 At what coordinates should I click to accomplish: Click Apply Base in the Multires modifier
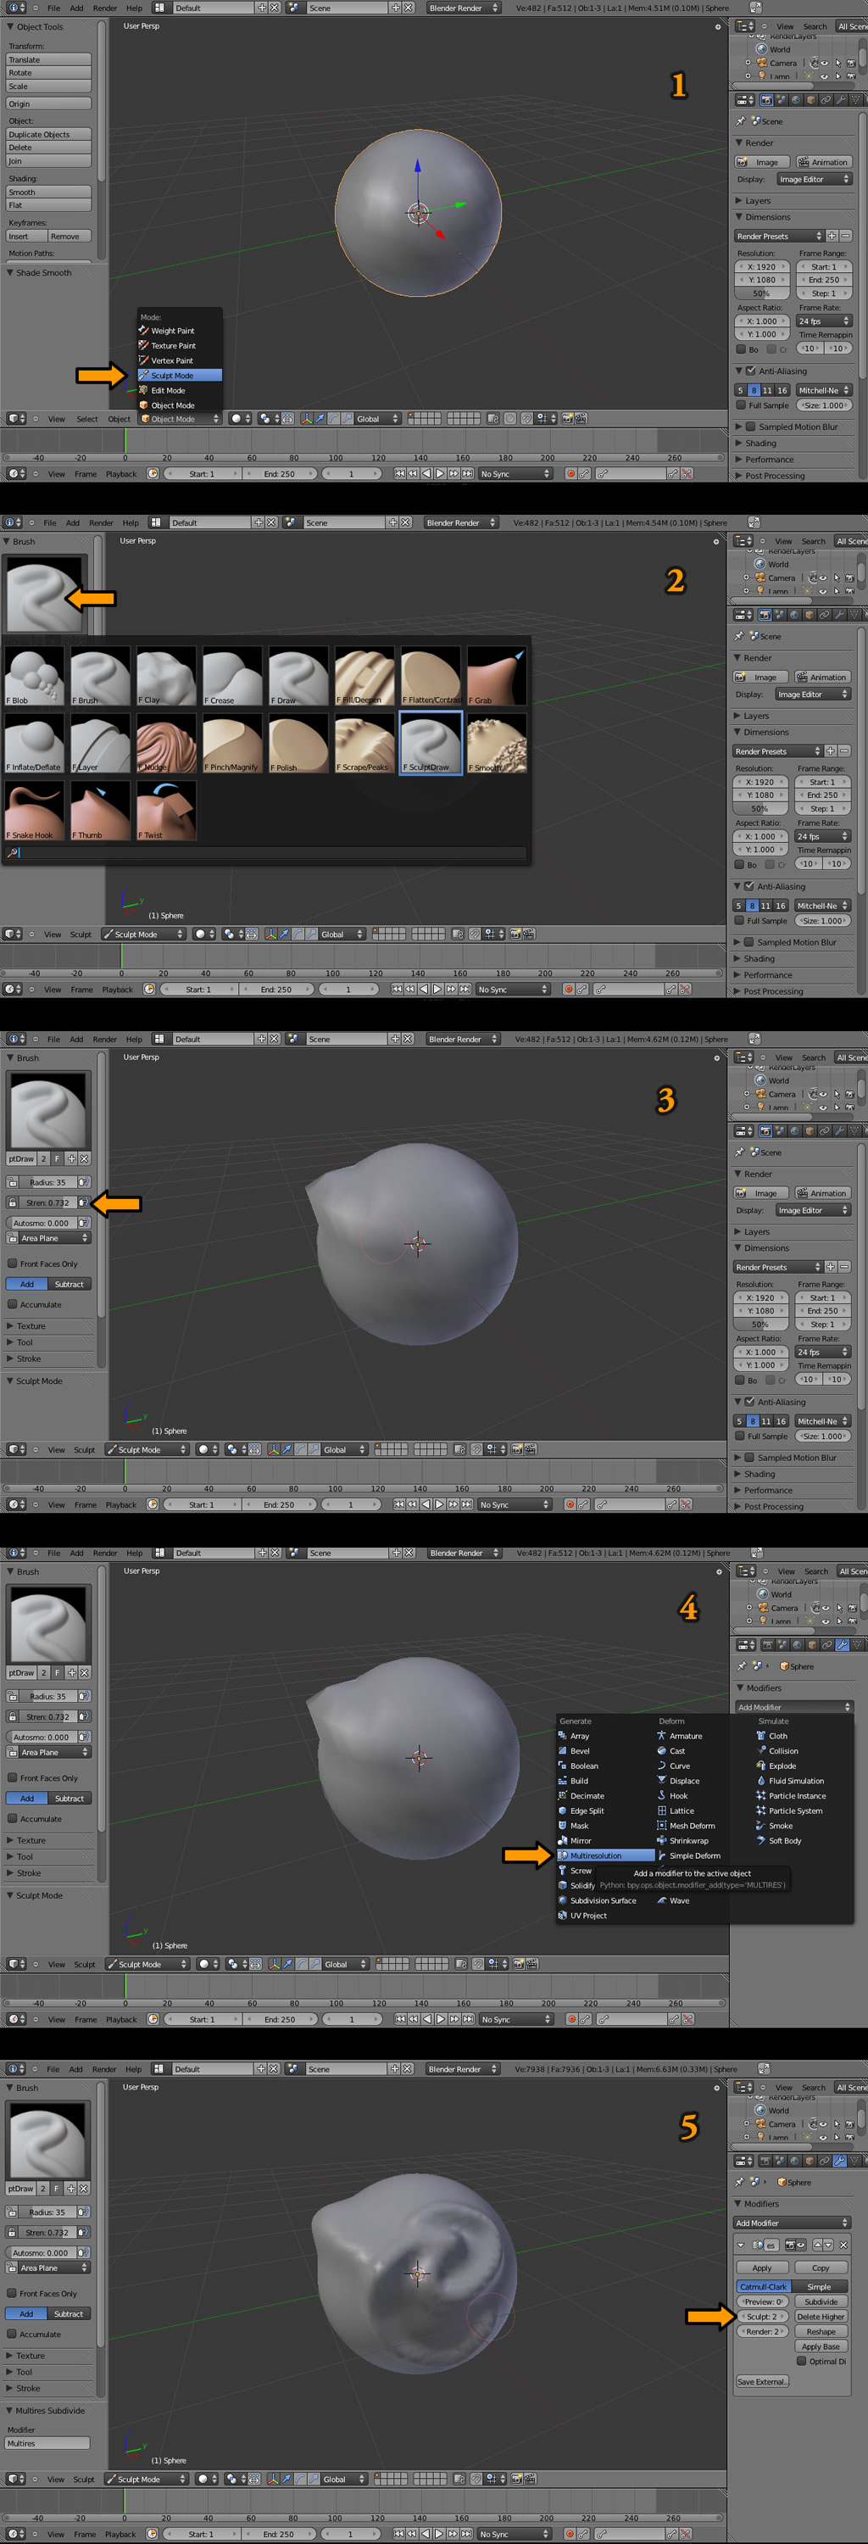[x=821, y=2346]
